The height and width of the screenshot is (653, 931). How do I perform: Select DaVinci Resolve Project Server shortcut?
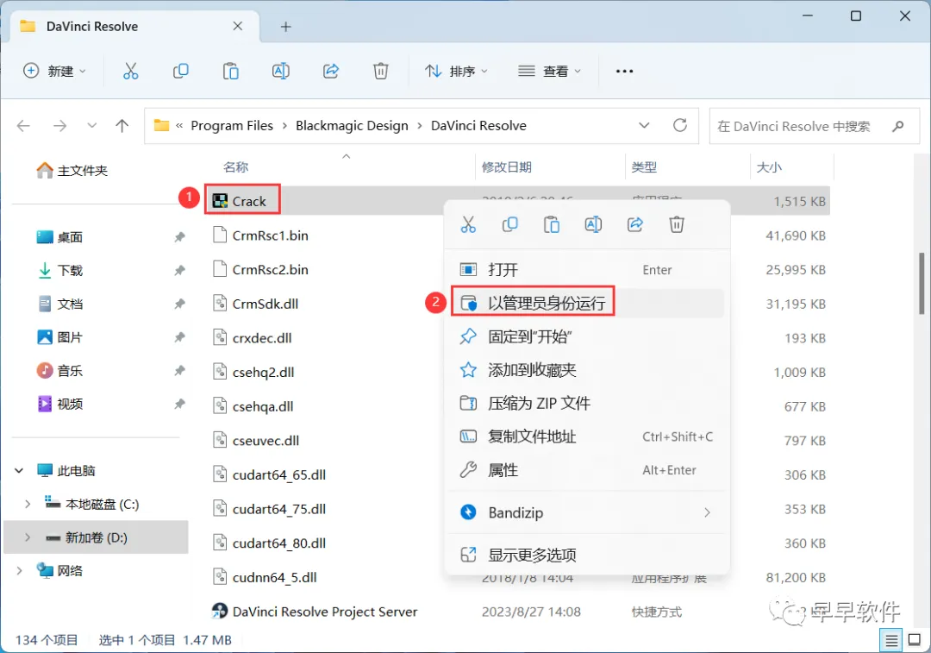[315, 612]
